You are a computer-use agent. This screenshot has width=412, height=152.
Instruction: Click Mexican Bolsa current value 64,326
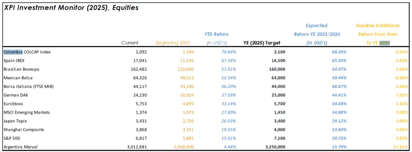pos(140,78)
